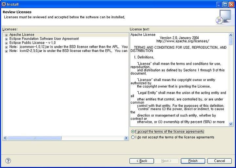Minimize the Install window

coord(219,5)
